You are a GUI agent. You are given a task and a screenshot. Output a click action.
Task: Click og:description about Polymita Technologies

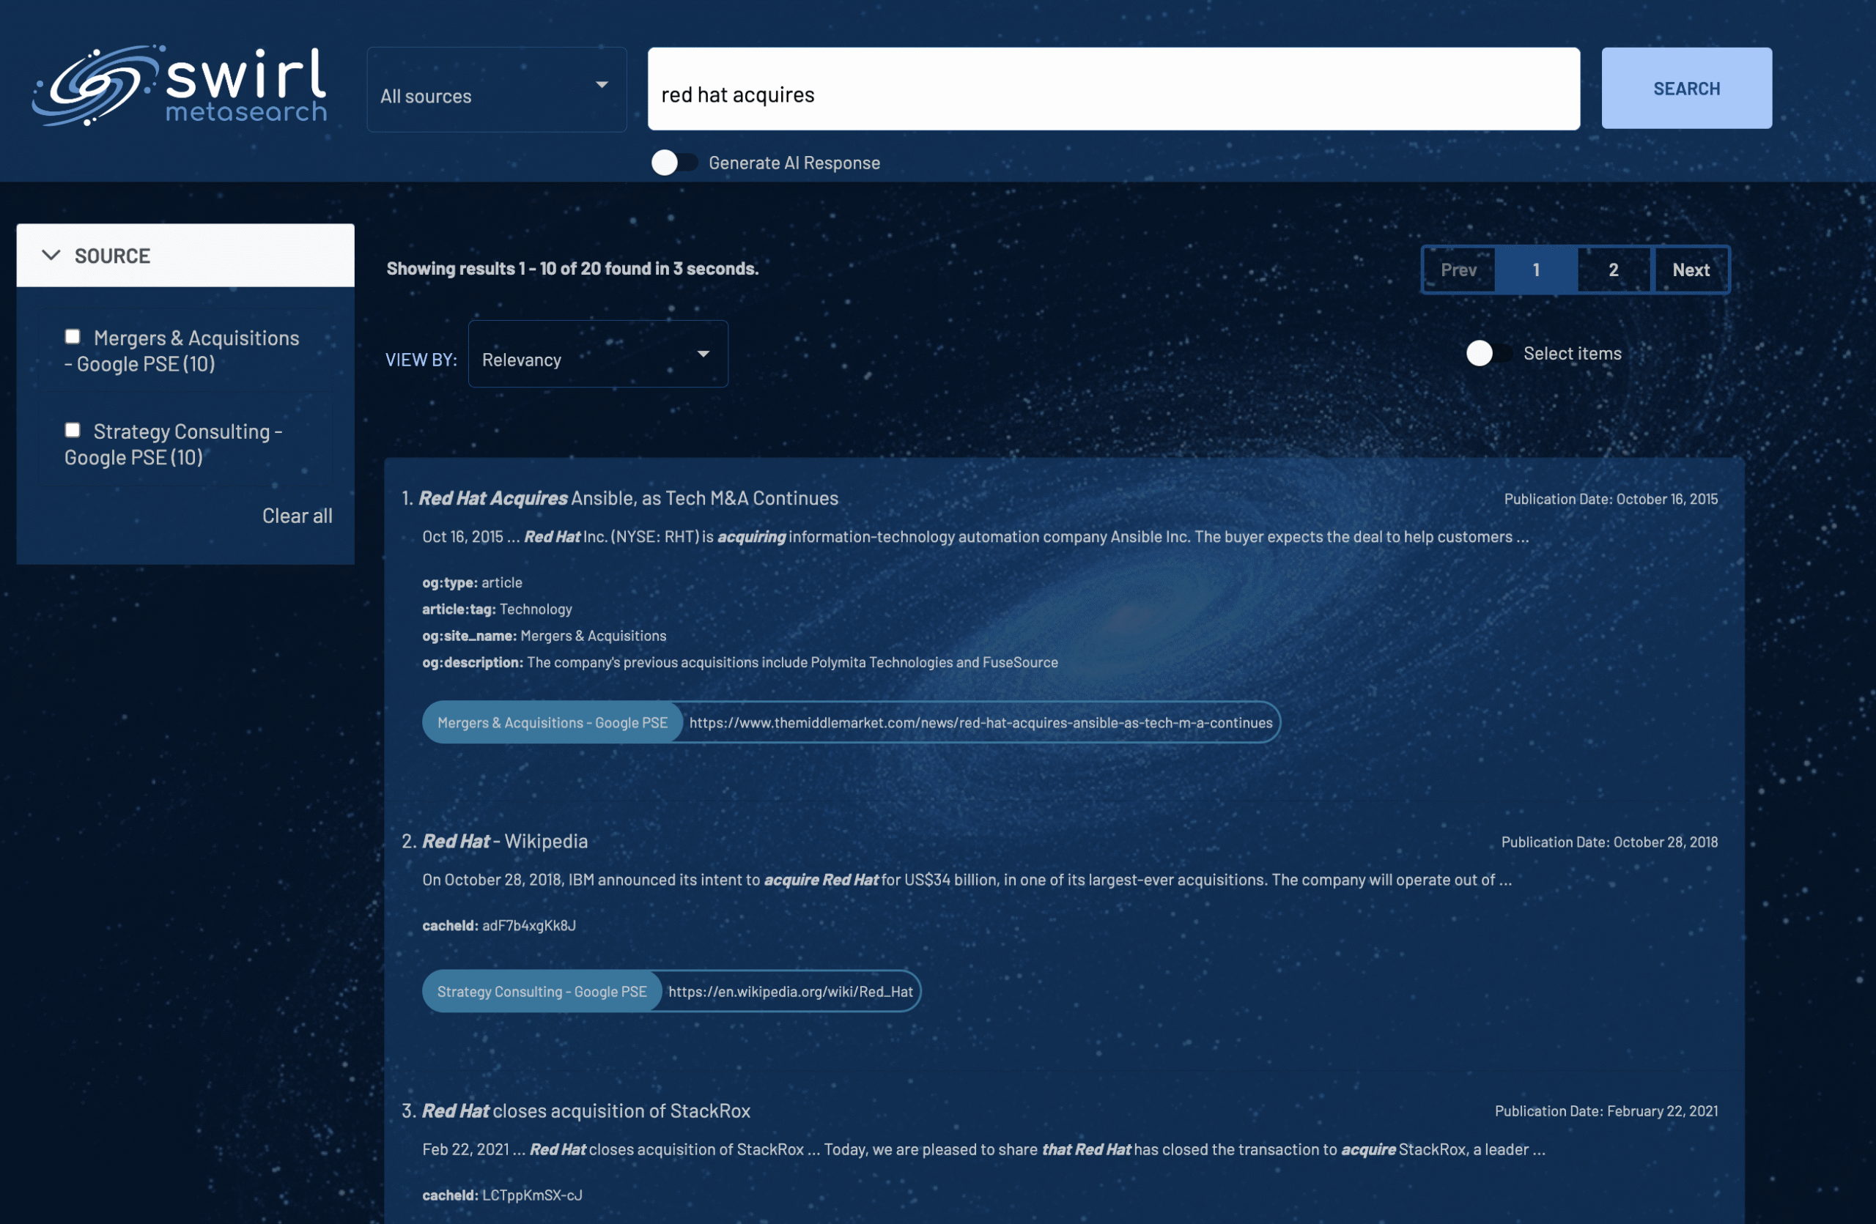pos(740,662)
